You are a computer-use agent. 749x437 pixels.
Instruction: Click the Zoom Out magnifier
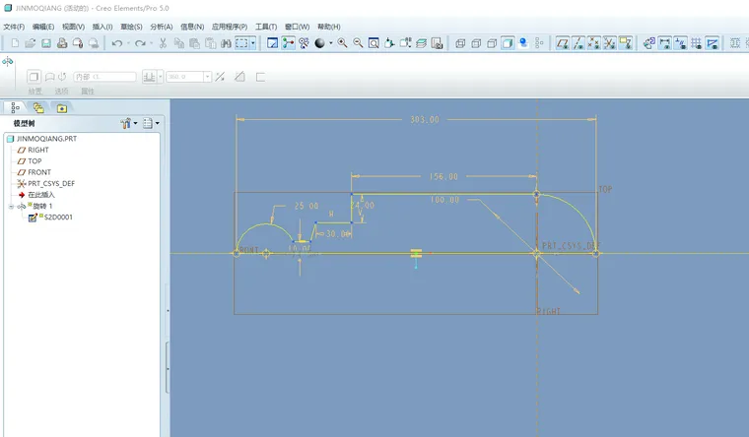pyautogui.click(x=359, y=43)
